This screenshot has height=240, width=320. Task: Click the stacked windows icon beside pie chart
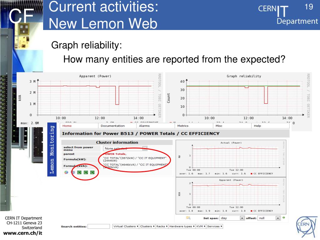(73, 172)
